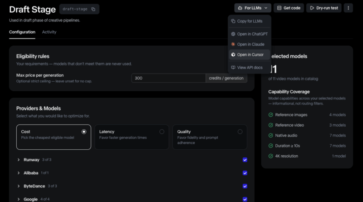Click the Eligibility rules heading
Screen dimensions: 363x202
33,56
